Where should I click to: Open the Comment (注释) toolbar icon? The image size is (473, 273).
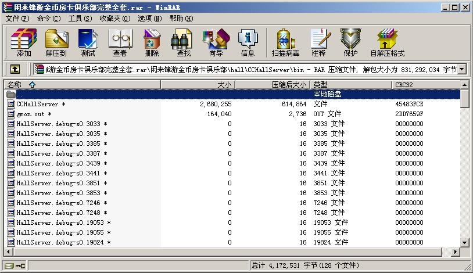[x=318, y=42]
